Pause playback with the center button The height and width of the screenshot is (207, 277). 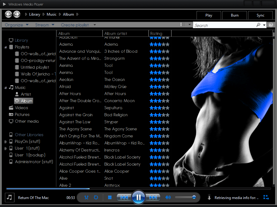click(138, 197)
